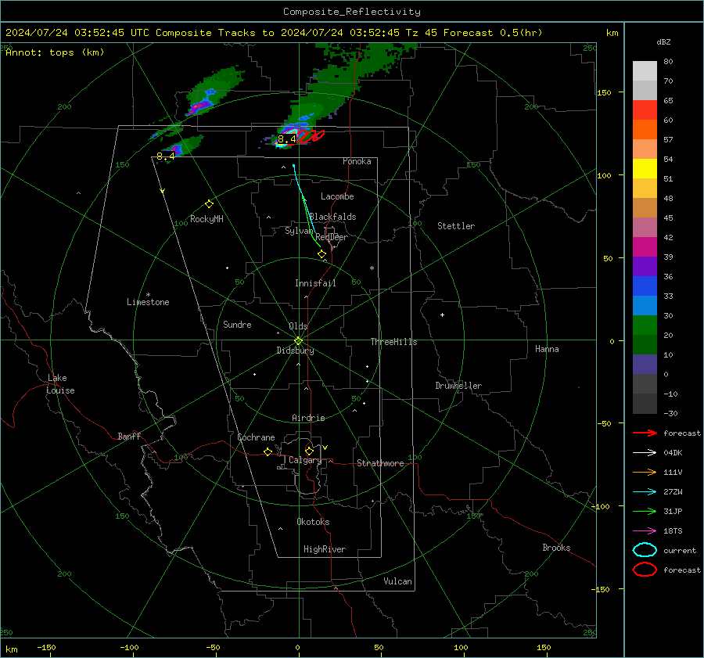The width and height of the screenshot is (704, 658).
Task: Click the Lacombe town label
Action: [x=337, y=196]
